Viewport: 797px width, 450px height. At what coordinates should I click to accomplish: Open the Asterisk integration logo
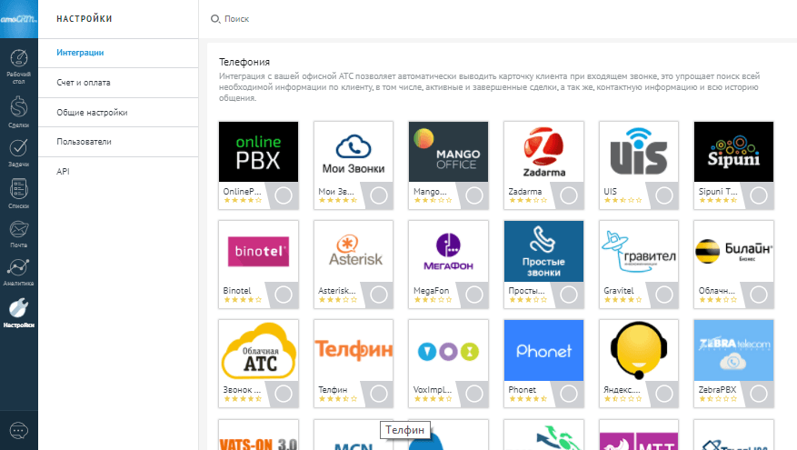[354, 251]
